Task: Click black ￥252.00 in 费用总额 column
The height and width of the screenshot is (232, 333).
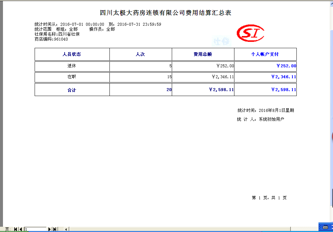Action: coord(225,66)
